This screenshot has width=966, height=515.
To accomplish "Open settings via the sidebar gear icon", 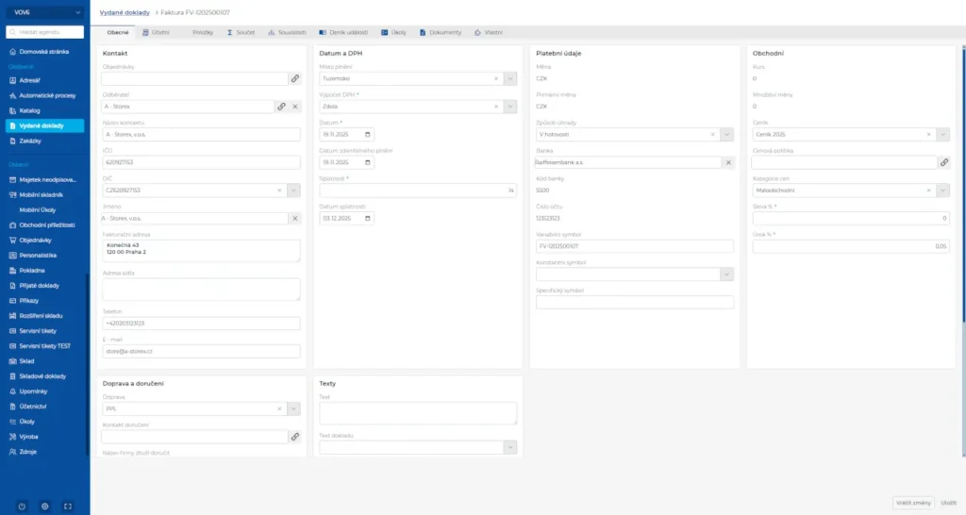I will (x=44, y=507).
